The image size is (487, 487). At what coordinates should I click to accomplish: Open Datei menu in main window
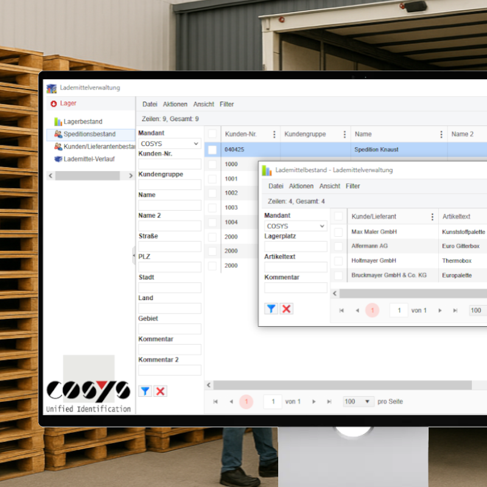[150, 104]
